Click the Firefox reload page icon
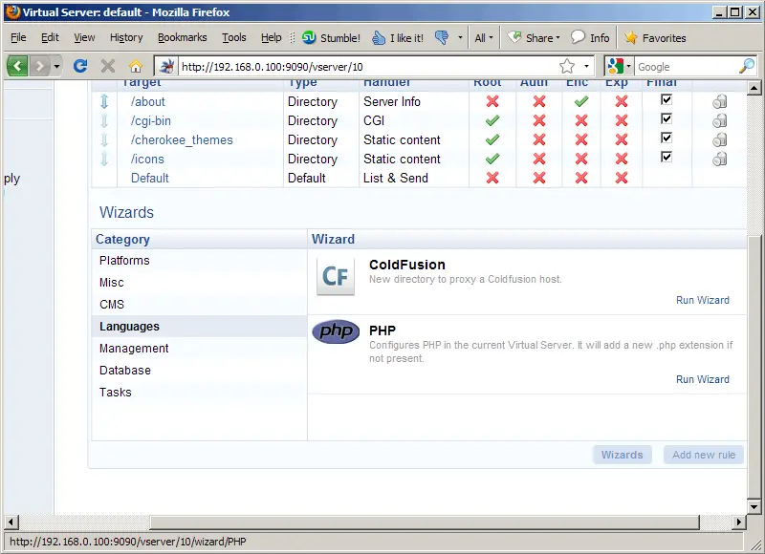Image resolution: width=765 pixels, height=554 pixels. tap(80, 66)
